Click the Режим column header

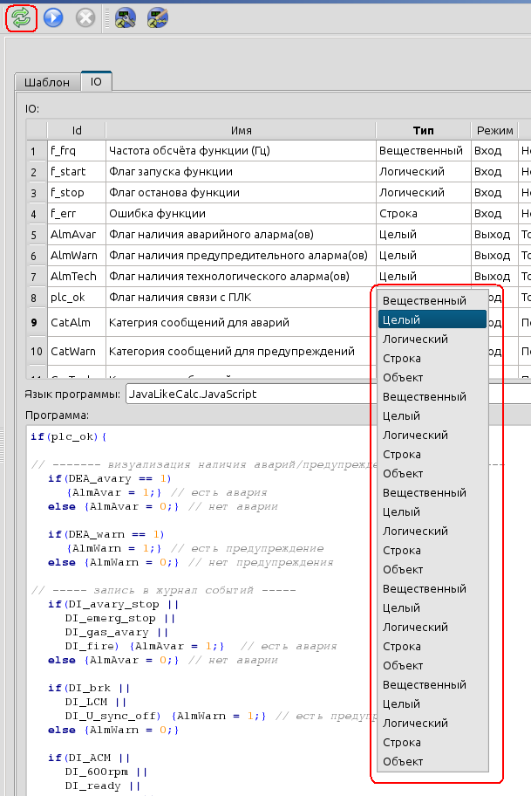tap(494, 130)
